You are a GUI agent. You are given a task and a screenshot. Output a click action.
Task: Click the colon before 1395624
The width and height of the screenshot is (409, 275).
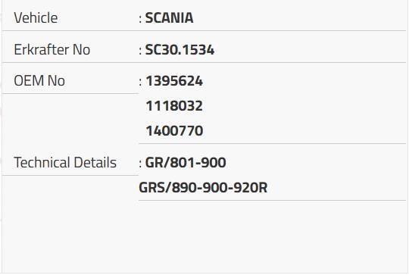pos(141,82)
